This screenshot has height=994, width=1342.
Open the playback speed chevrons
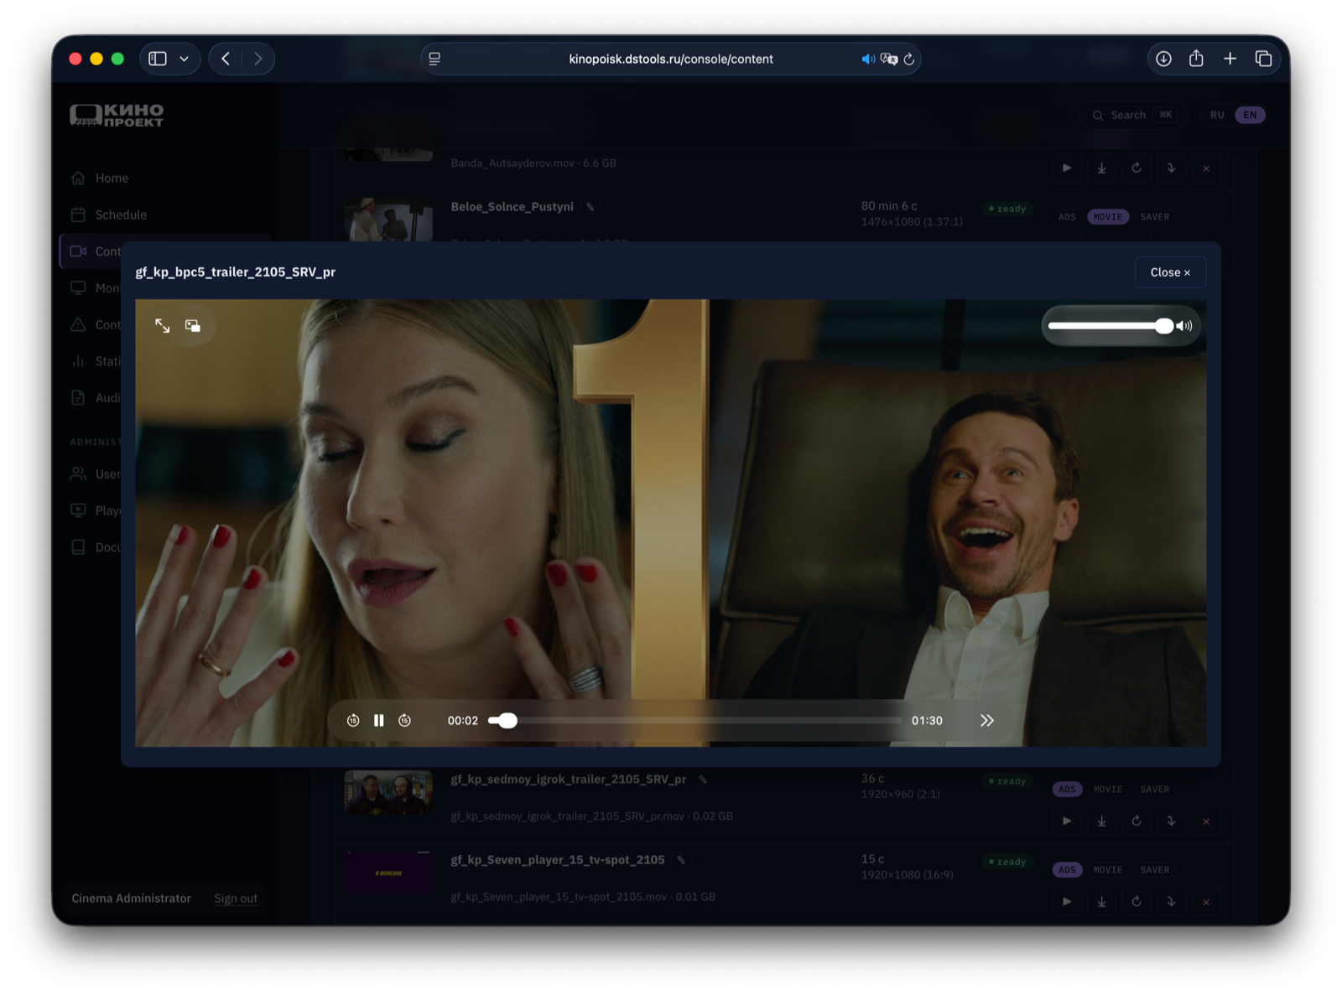click(x=987, y=721)
